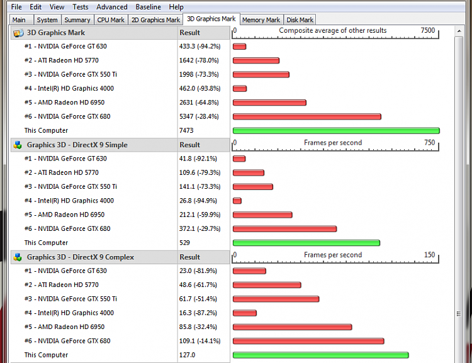Screen dimensions: 472x363
Task: Switch to the CPU Mark tab
Action: pyautogui.click(x=111, y=20)
